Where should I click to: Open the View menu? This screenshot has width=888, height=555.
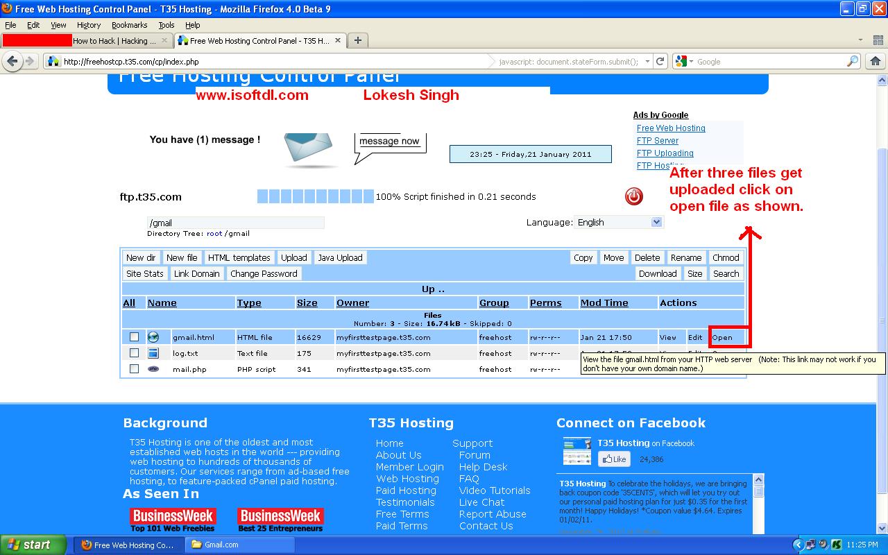58,25
